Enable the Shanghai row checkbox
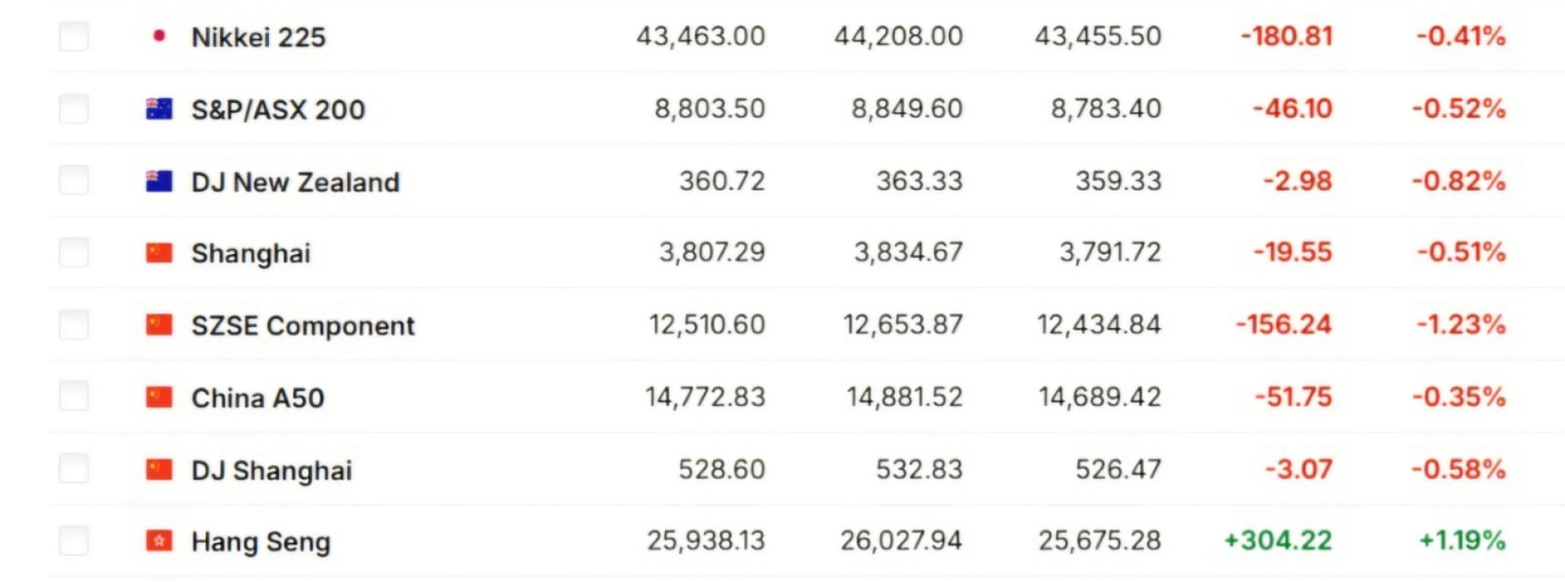The height and width of the screenshot is (582, 1565). coord(74,252)
